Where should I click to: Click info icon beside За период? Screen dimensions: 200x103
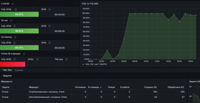coord(15,37)
